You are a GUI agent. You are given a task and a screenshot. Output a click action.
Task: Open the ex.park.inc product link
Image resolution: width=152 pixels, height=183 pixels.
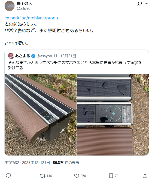coord(33,18)
